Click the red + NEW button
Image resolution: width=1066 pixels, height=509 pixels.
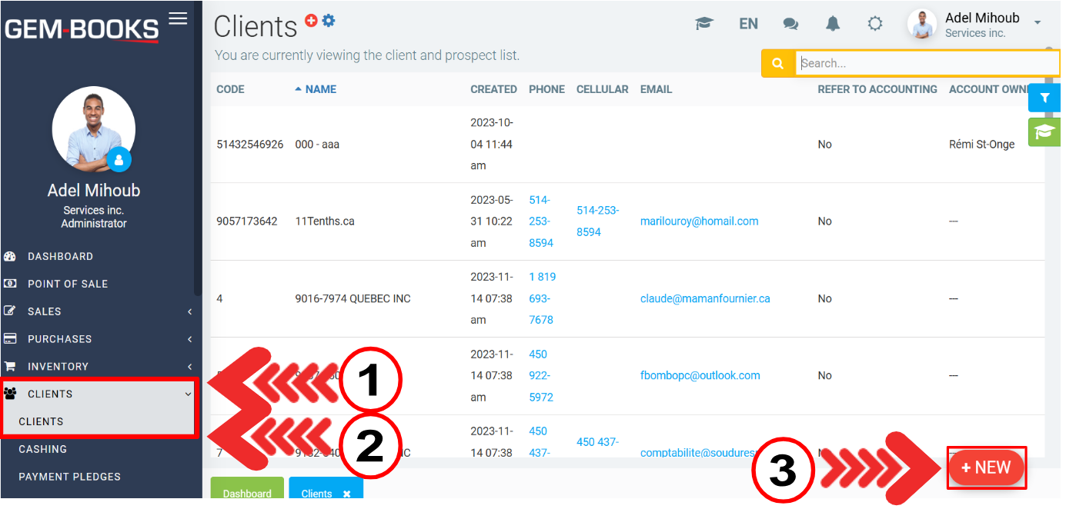click(x=986, y=467)
